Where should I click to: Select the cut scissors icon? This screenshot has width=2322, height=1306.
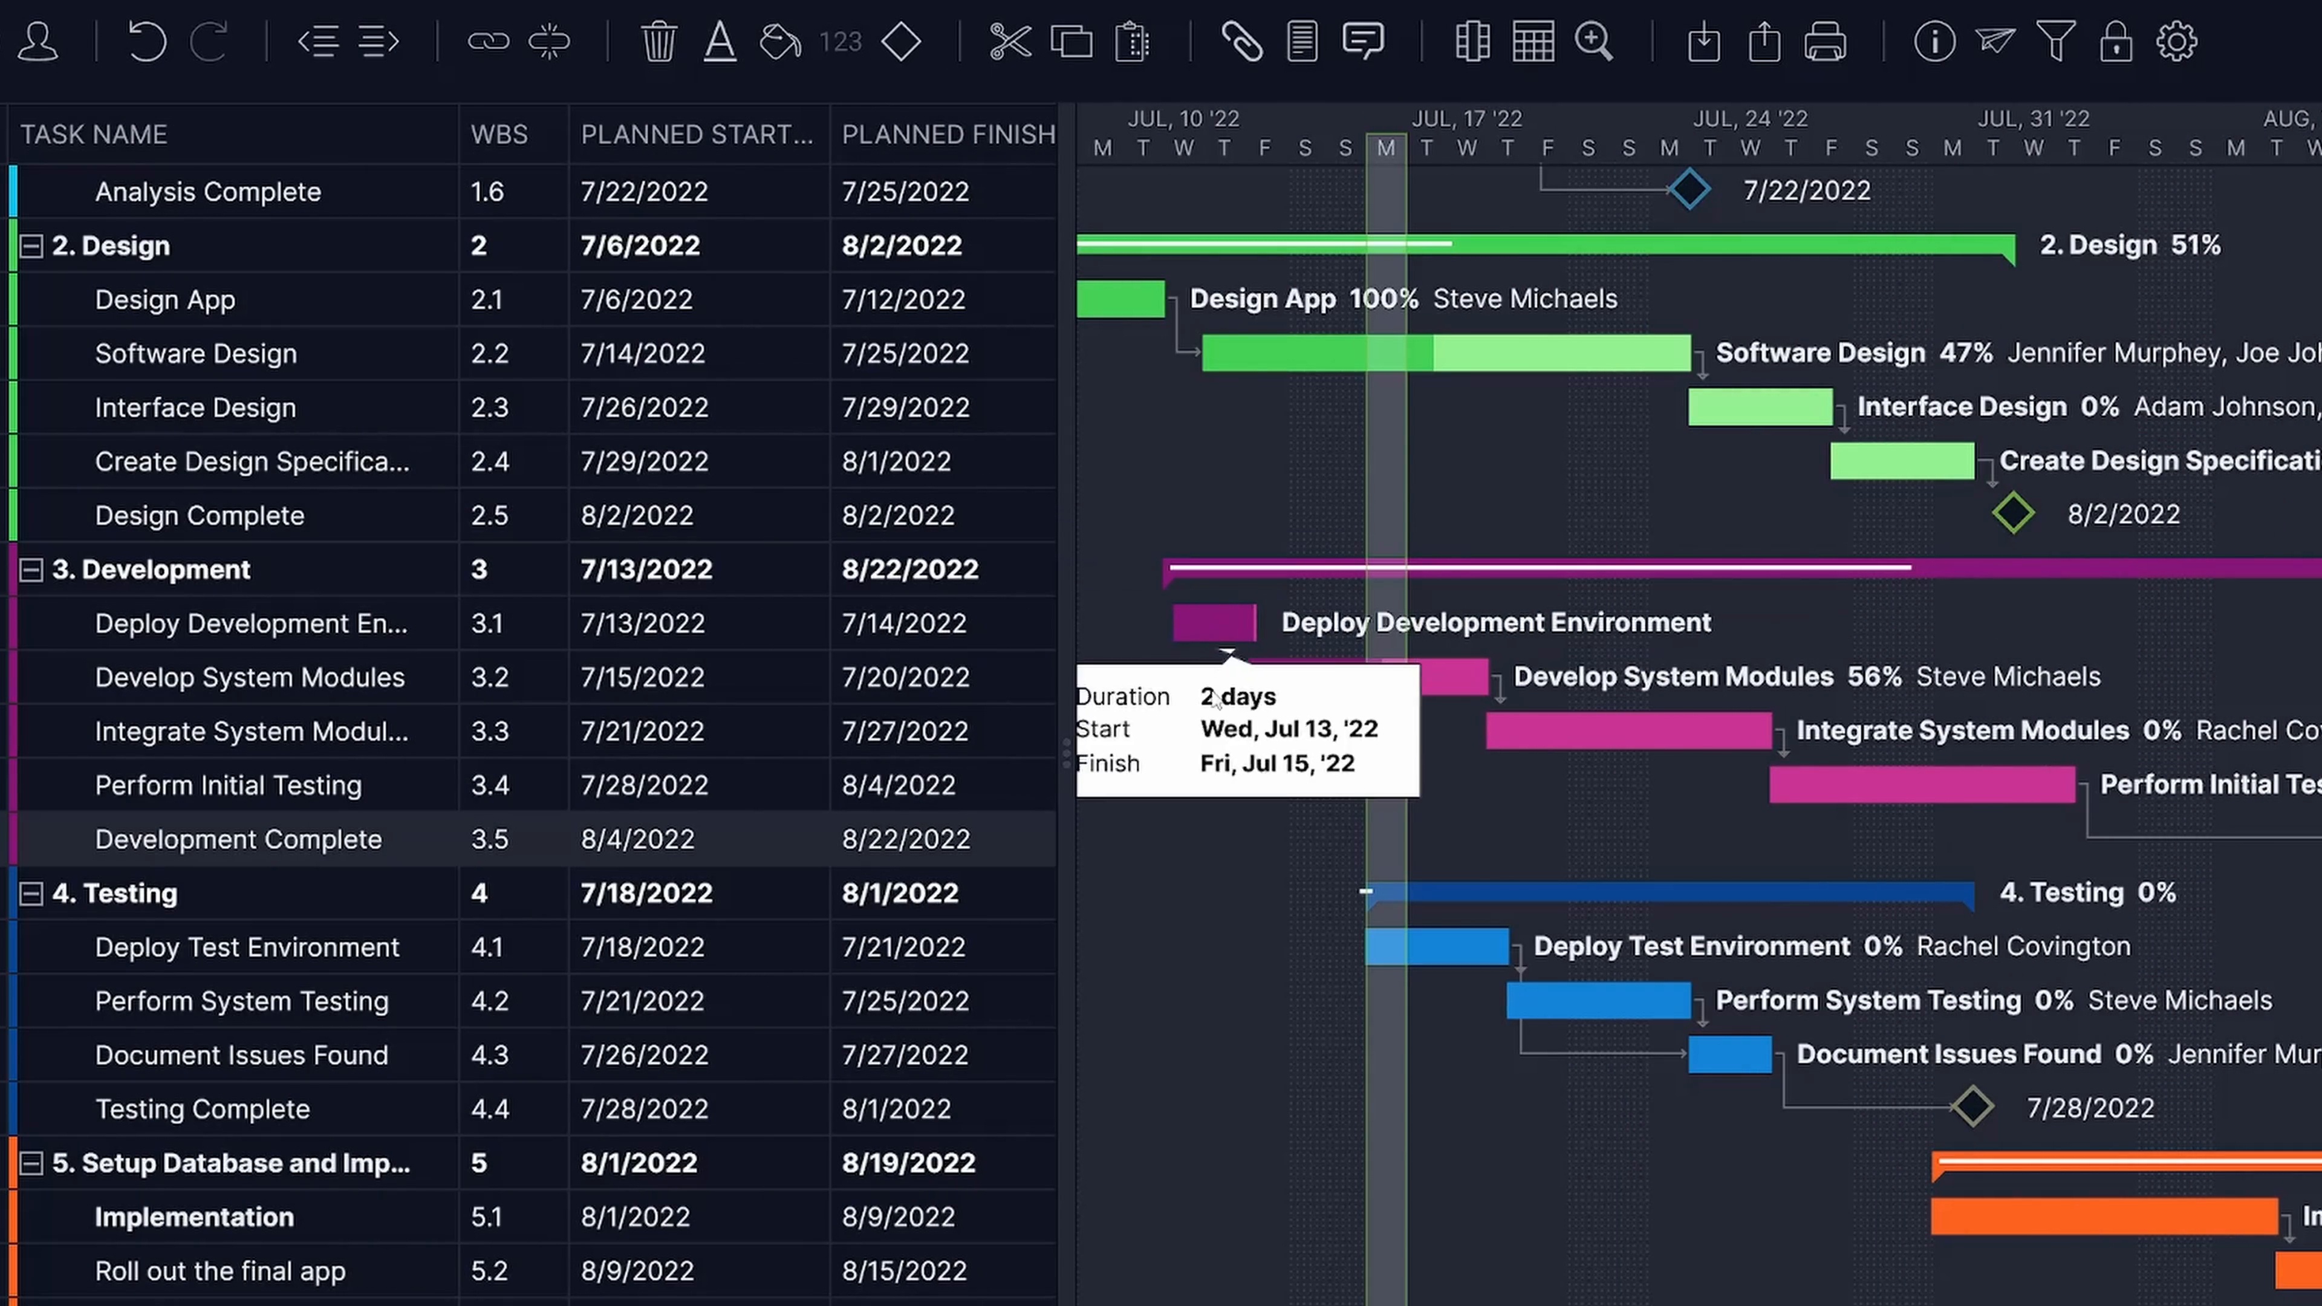pos(1010,42)
